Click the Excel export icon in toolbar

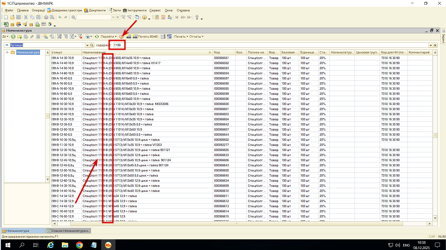pos(6,25)
